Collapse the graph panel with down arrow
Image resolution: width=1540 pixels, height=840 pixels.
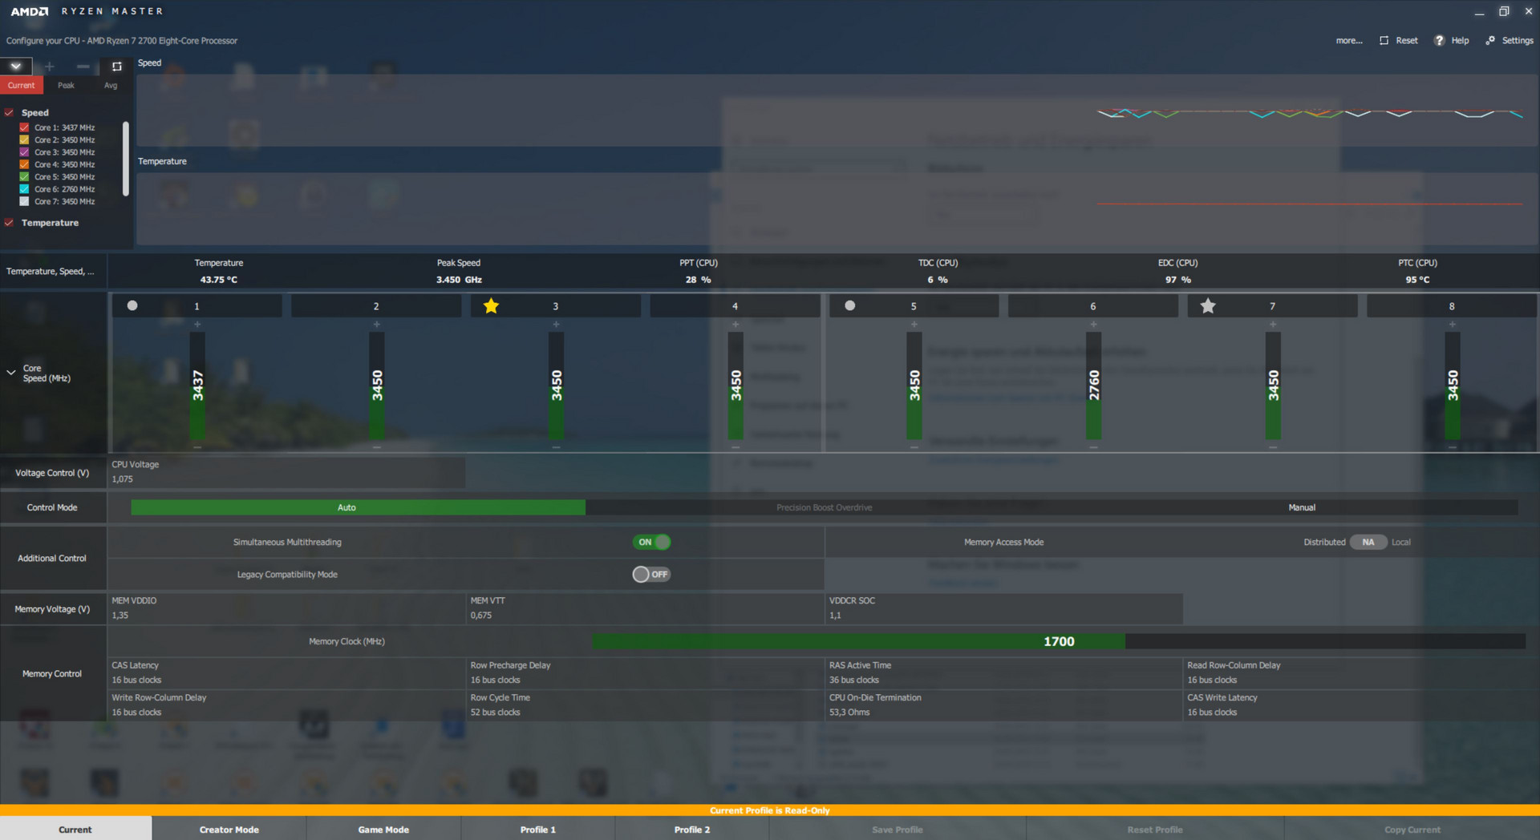(16, 67)
